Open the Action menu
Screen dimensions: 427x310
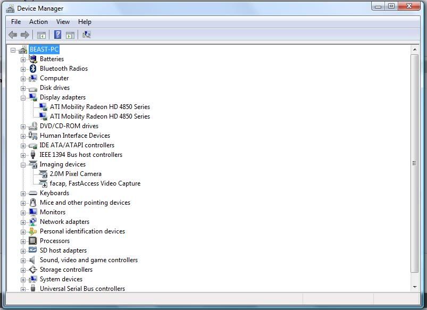point(38,22)
